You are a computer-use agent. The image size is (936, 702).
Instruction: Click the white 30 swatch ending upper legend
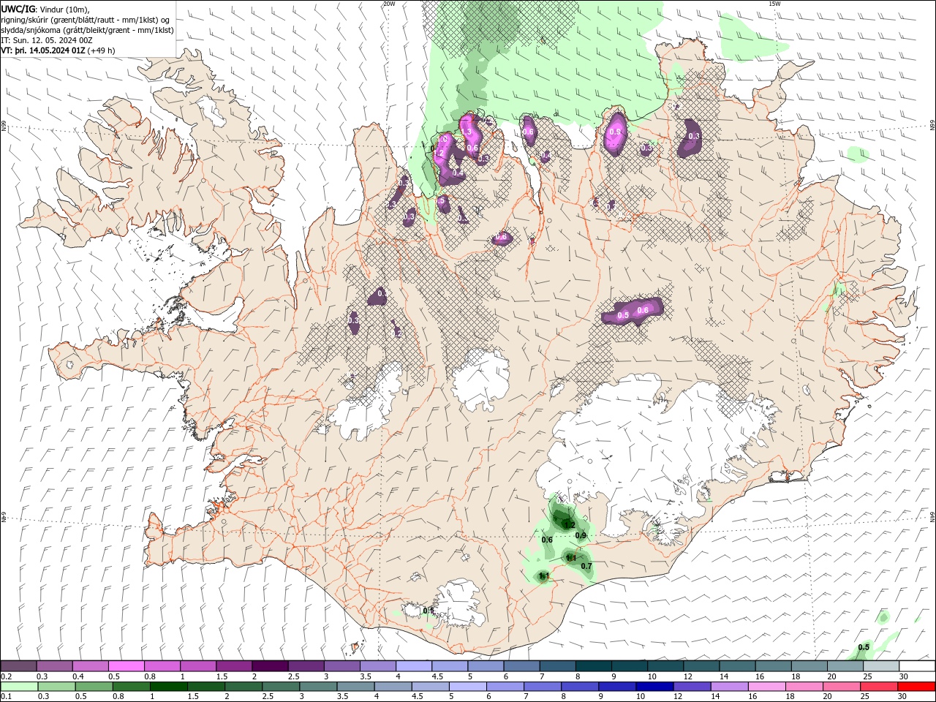[917, 666]
